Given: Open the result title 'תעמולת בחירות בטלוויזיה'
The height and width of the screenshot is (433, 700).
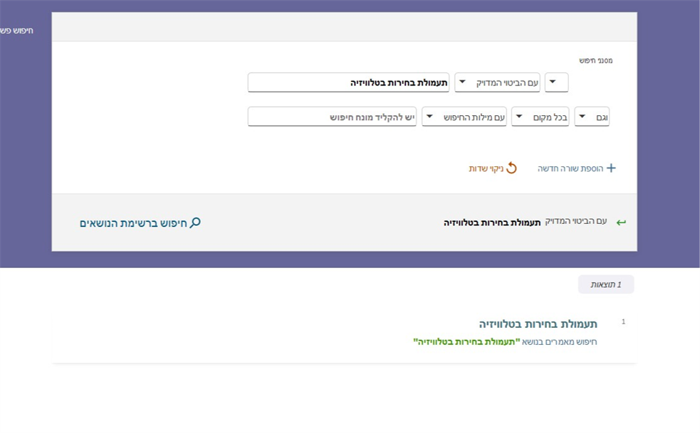Looking at the screenshot, I should point(538,324).
